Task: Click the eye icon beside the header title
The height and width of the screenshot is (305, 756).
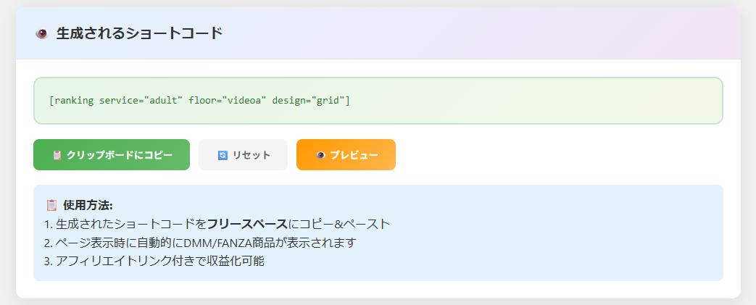Action: pos(41,33)
